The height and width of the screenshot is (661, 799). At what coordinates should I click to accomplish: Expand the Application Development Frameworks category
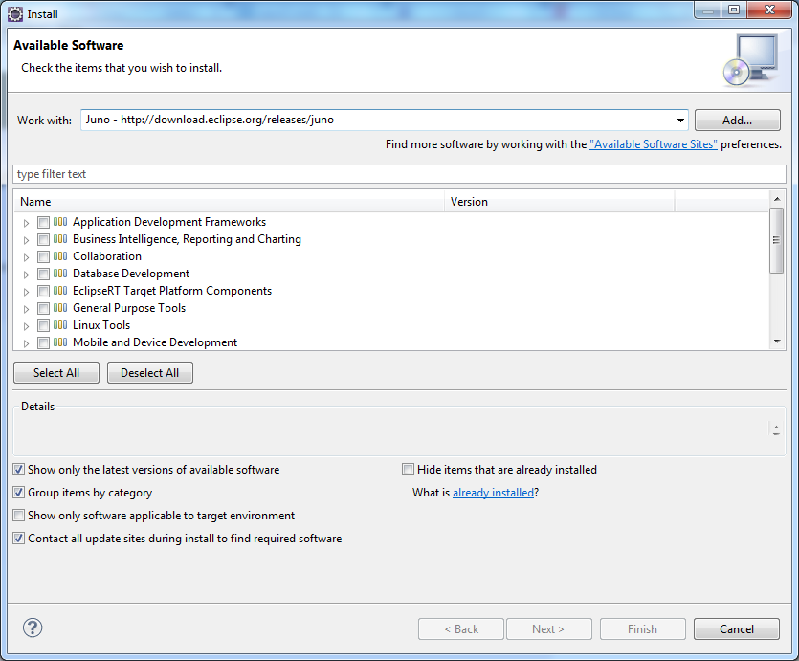[26, 223]
